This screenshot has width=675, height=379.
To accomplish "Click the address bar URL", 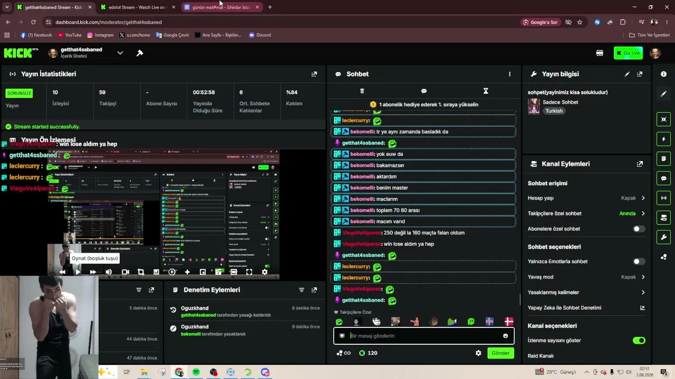I will 109,22.
